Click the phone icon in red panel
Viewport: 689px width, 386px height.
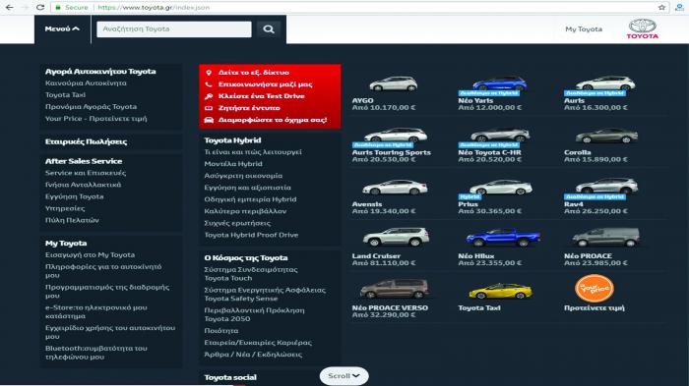coord(209,84)
